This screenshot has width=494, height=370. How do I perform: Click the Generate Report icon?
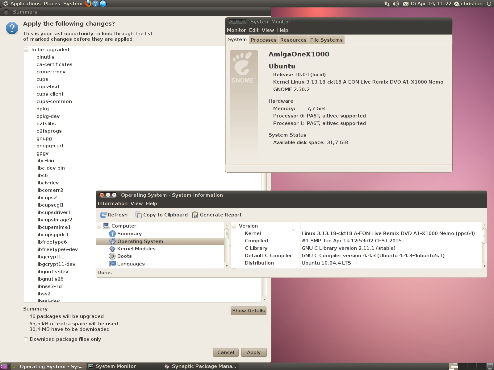point(195,215)
